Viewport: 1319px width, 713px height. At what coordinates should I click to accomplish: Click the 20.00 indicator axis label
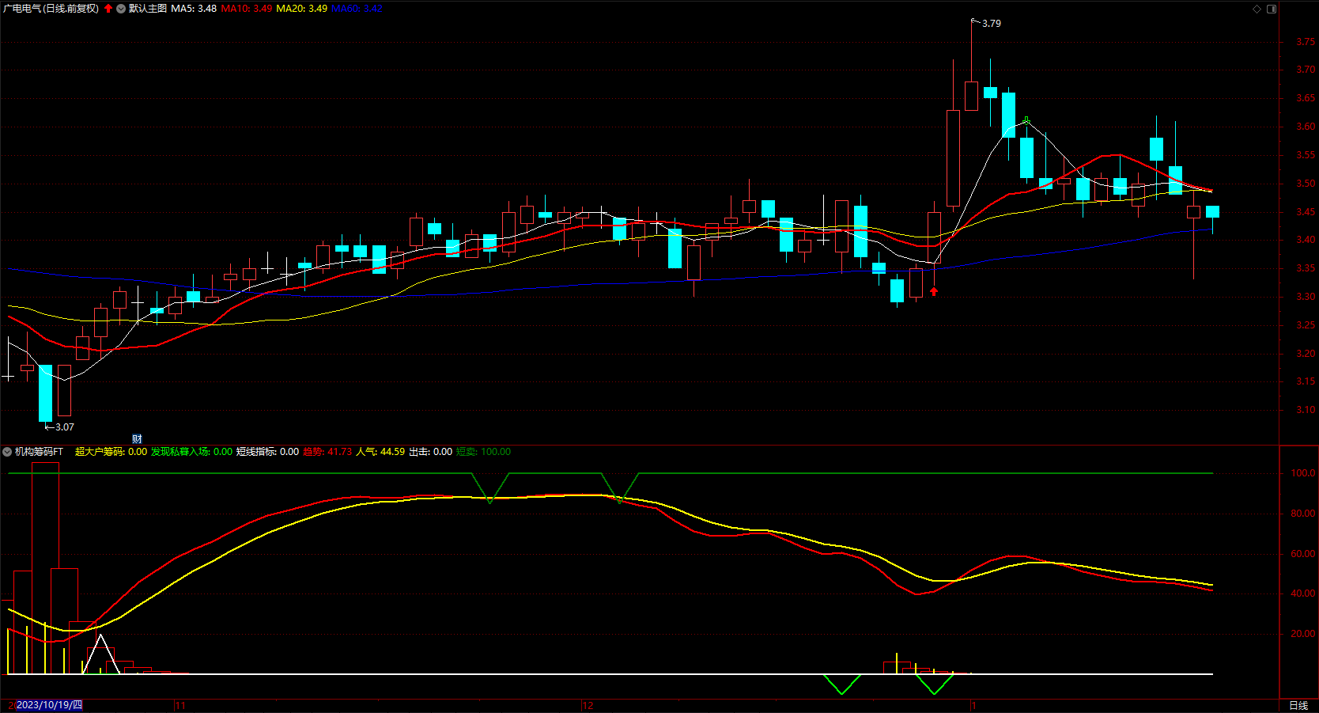click(x=1303, y=634)
